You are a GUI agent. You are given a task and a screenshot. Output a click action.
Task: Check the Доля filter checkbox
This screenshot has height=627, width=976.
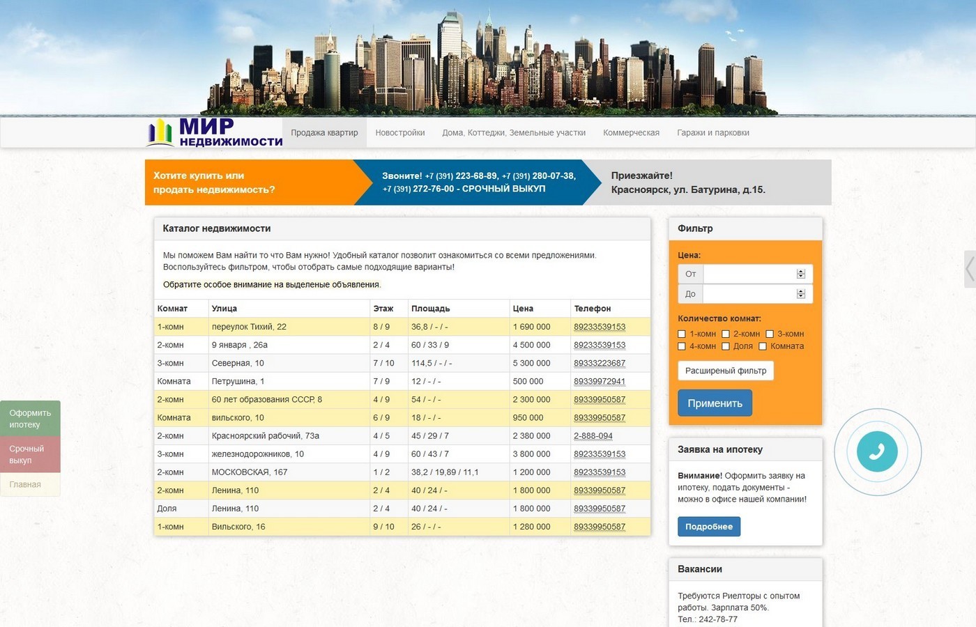[x=726, y=346]
